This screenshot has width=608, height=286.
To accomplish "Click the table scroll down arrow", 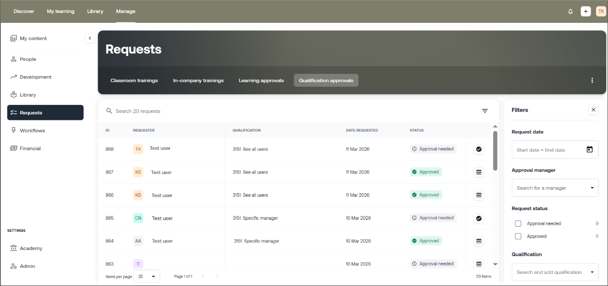I will (495, 264).
